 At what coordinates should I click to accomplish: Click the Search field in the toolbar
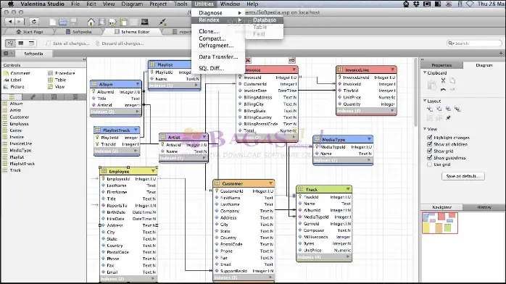click(474, 43)
